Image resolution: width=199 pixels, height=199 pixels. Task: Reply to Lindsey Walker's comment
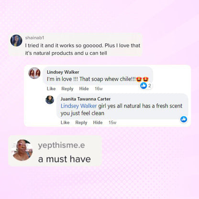coord(67,89)
